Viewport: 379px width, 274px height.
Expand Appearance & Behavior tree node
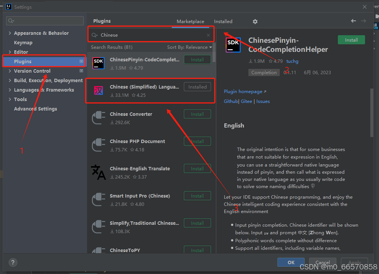pyautogui.click(x=10, y=33)
